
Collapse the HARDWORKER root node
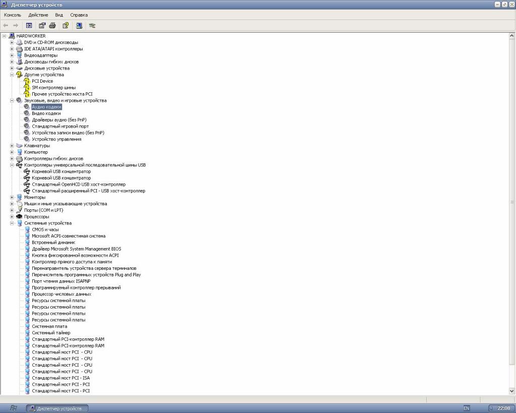click(x=4, y=36)
